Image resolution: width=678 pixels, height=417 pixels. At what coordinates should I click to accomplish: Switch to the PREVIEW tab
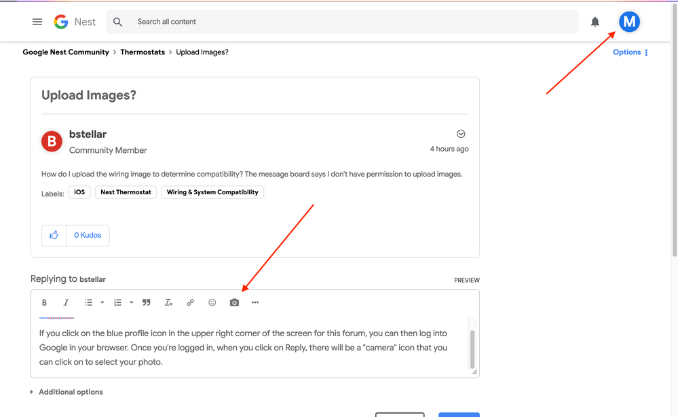click(x=467, y=280)
